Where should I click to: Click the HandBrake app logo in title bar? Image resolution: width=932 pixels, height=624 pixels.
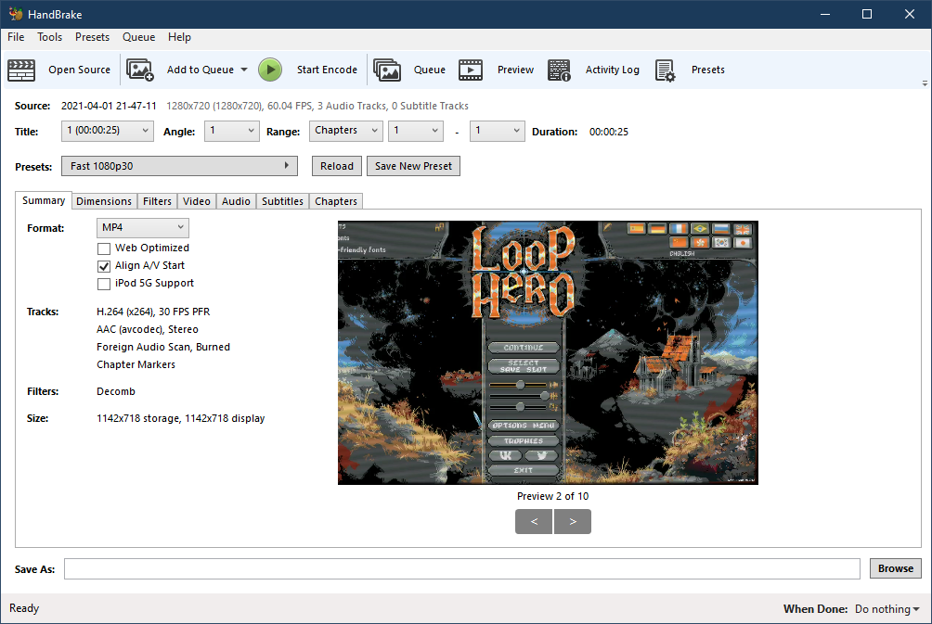tap(16, 14)
